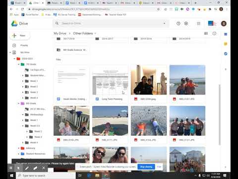Click the Get add-ons plus icon

[x=226, y=69]
